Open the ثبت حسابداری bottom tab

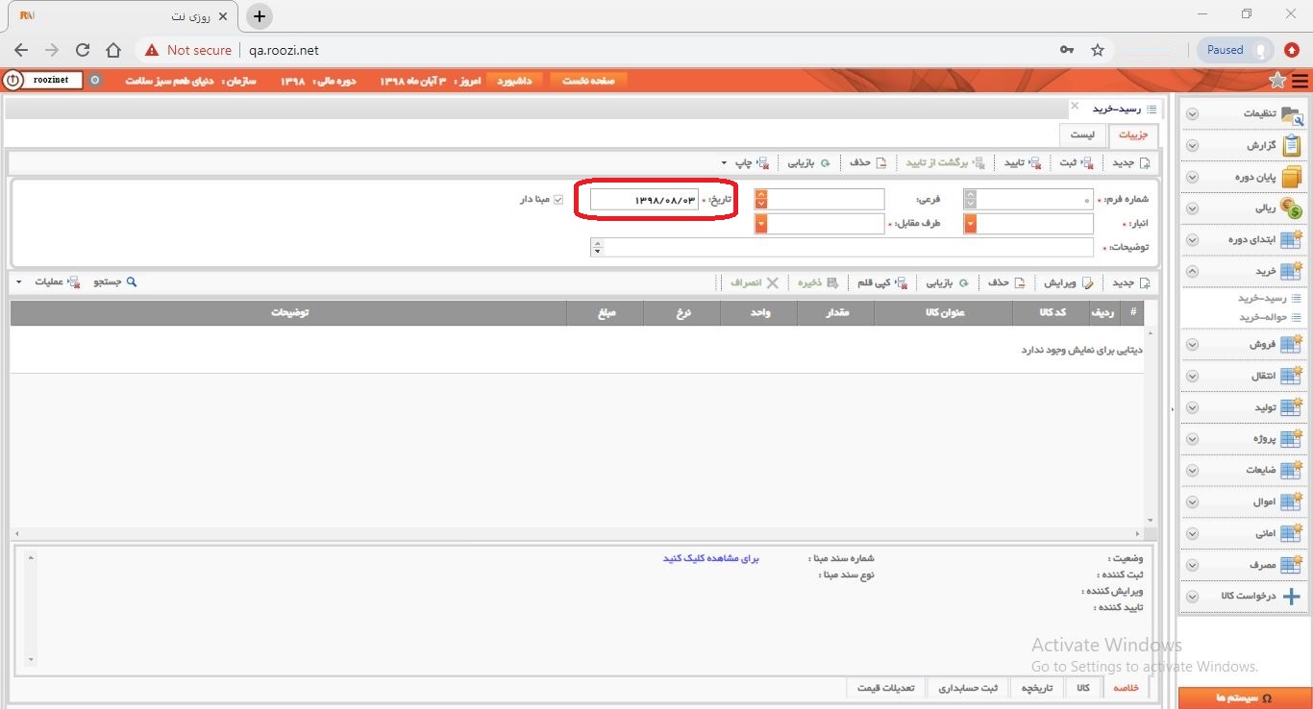968,688
